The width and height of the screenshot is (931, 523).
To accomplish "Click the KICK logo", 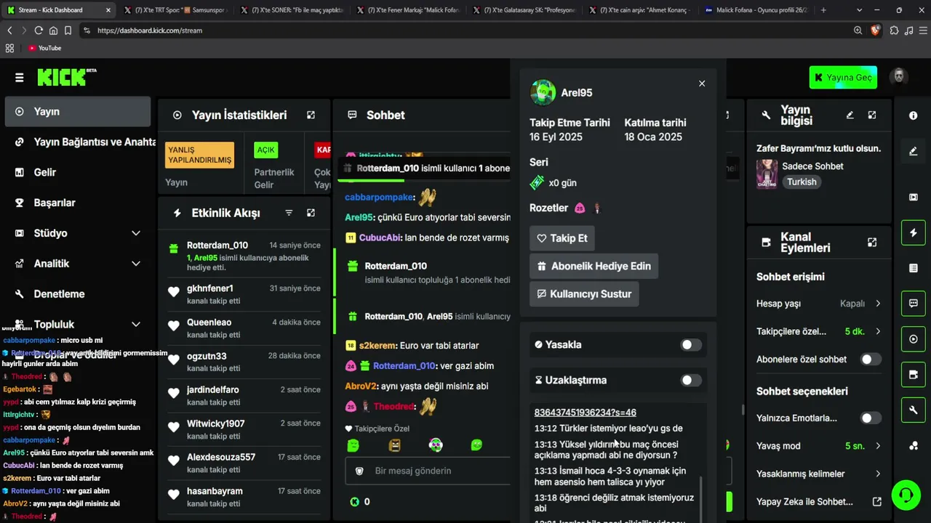I will click(66, 77).
